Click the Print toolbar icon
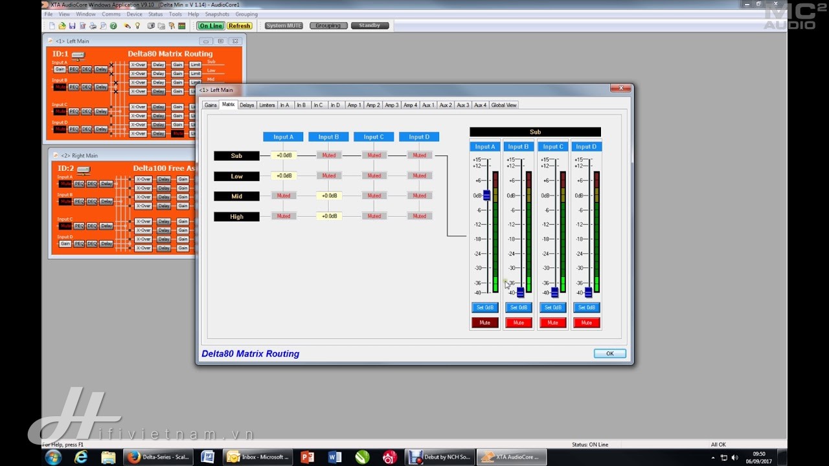Image resolution: width=829 pixels, height=466 pixels. pos(93,26)
